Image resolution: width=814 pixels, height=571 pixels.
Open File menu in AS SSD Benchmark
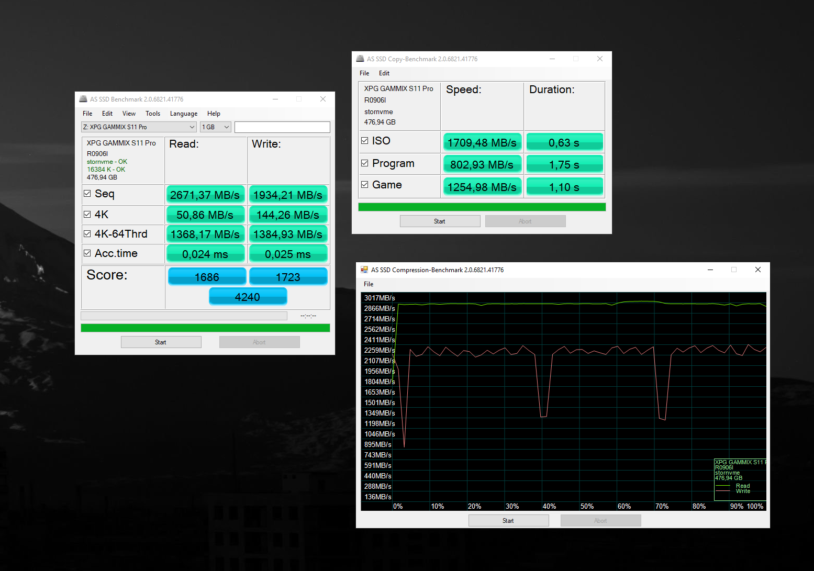(87, 114)
